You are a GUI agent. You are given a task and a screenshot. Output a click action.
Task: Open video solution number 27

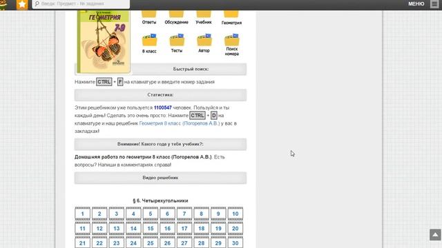point(184,242)
